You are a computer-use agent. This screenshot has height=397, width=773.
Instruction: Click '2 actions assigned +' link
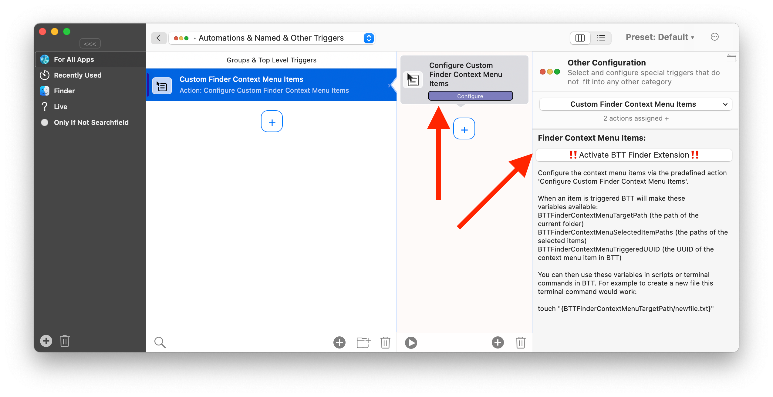[636, 118]
